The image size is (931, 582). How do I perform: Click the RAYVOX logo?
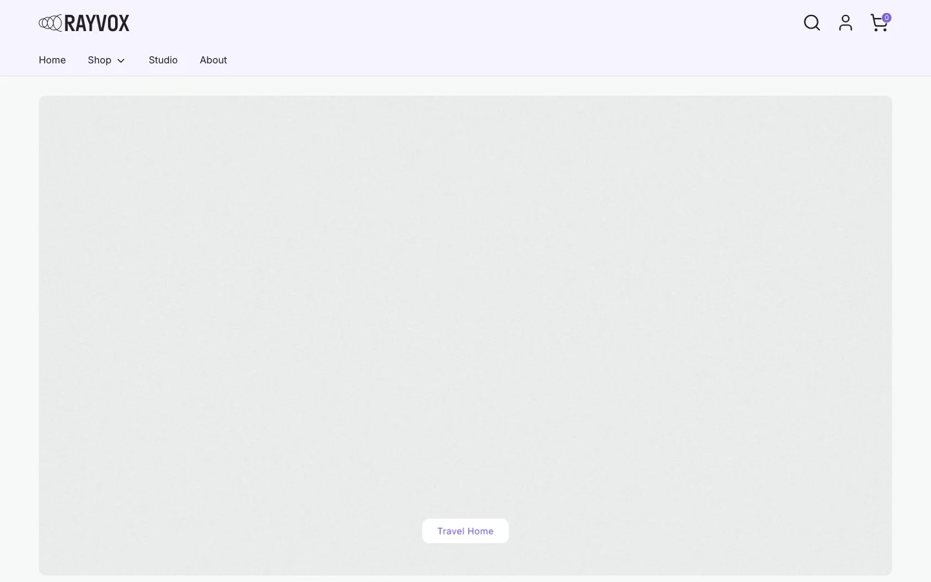[84, 23]
